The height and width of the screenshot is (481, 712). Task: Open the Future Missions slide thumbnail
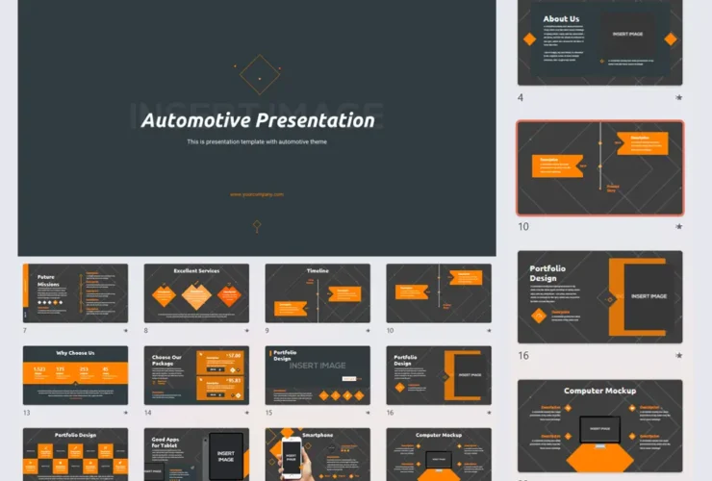(x=75, y=293)
